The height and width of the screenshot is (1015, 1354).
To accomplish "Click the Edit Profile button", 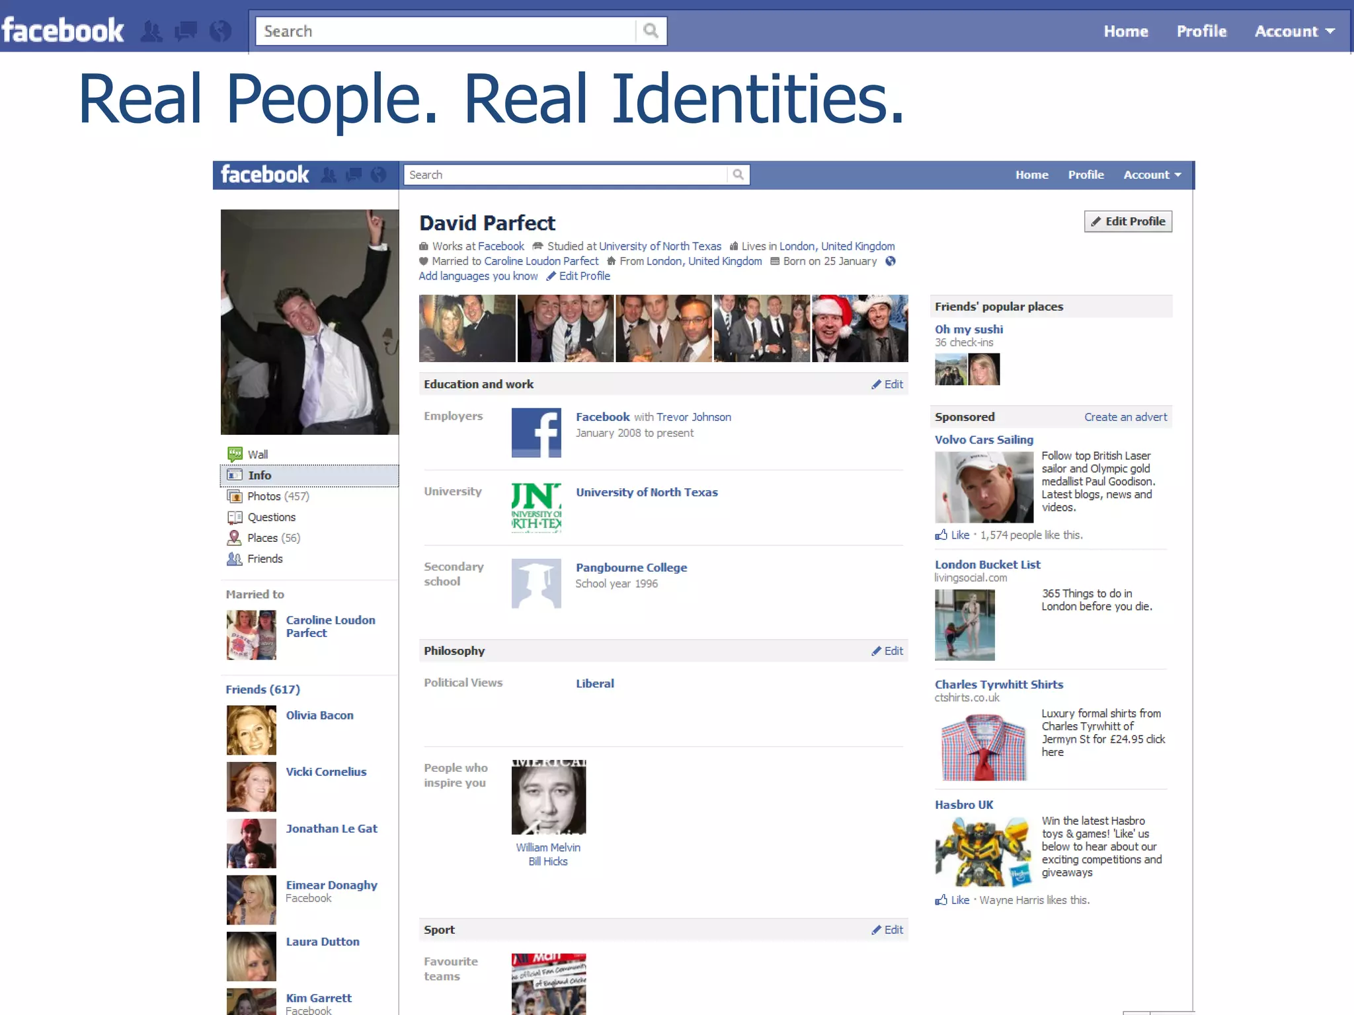I will click(1128, 221).
